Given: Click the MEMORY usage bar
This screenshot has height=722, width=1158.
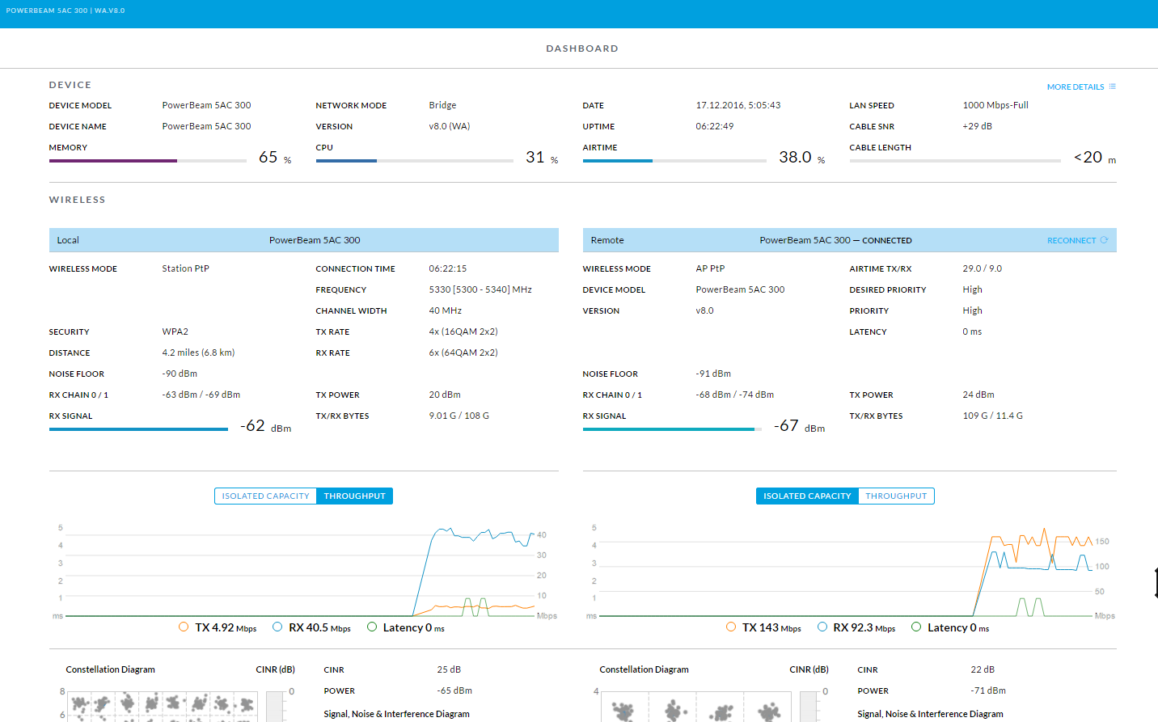Looking at the screenshot, I should click(148, 161).
